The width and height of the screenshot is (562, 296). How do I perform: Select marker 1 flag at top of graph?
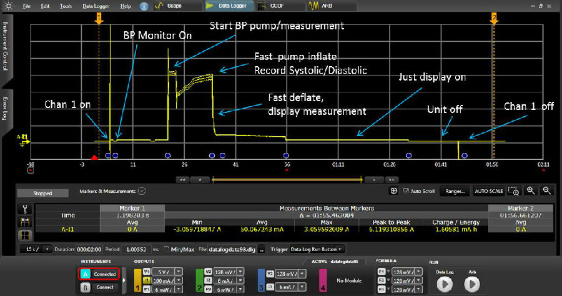coord(99,18)
